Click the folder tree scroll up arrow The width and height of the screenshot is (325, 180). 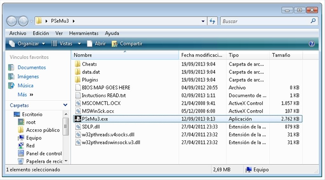pyautogui.click(x=66, y=114)
